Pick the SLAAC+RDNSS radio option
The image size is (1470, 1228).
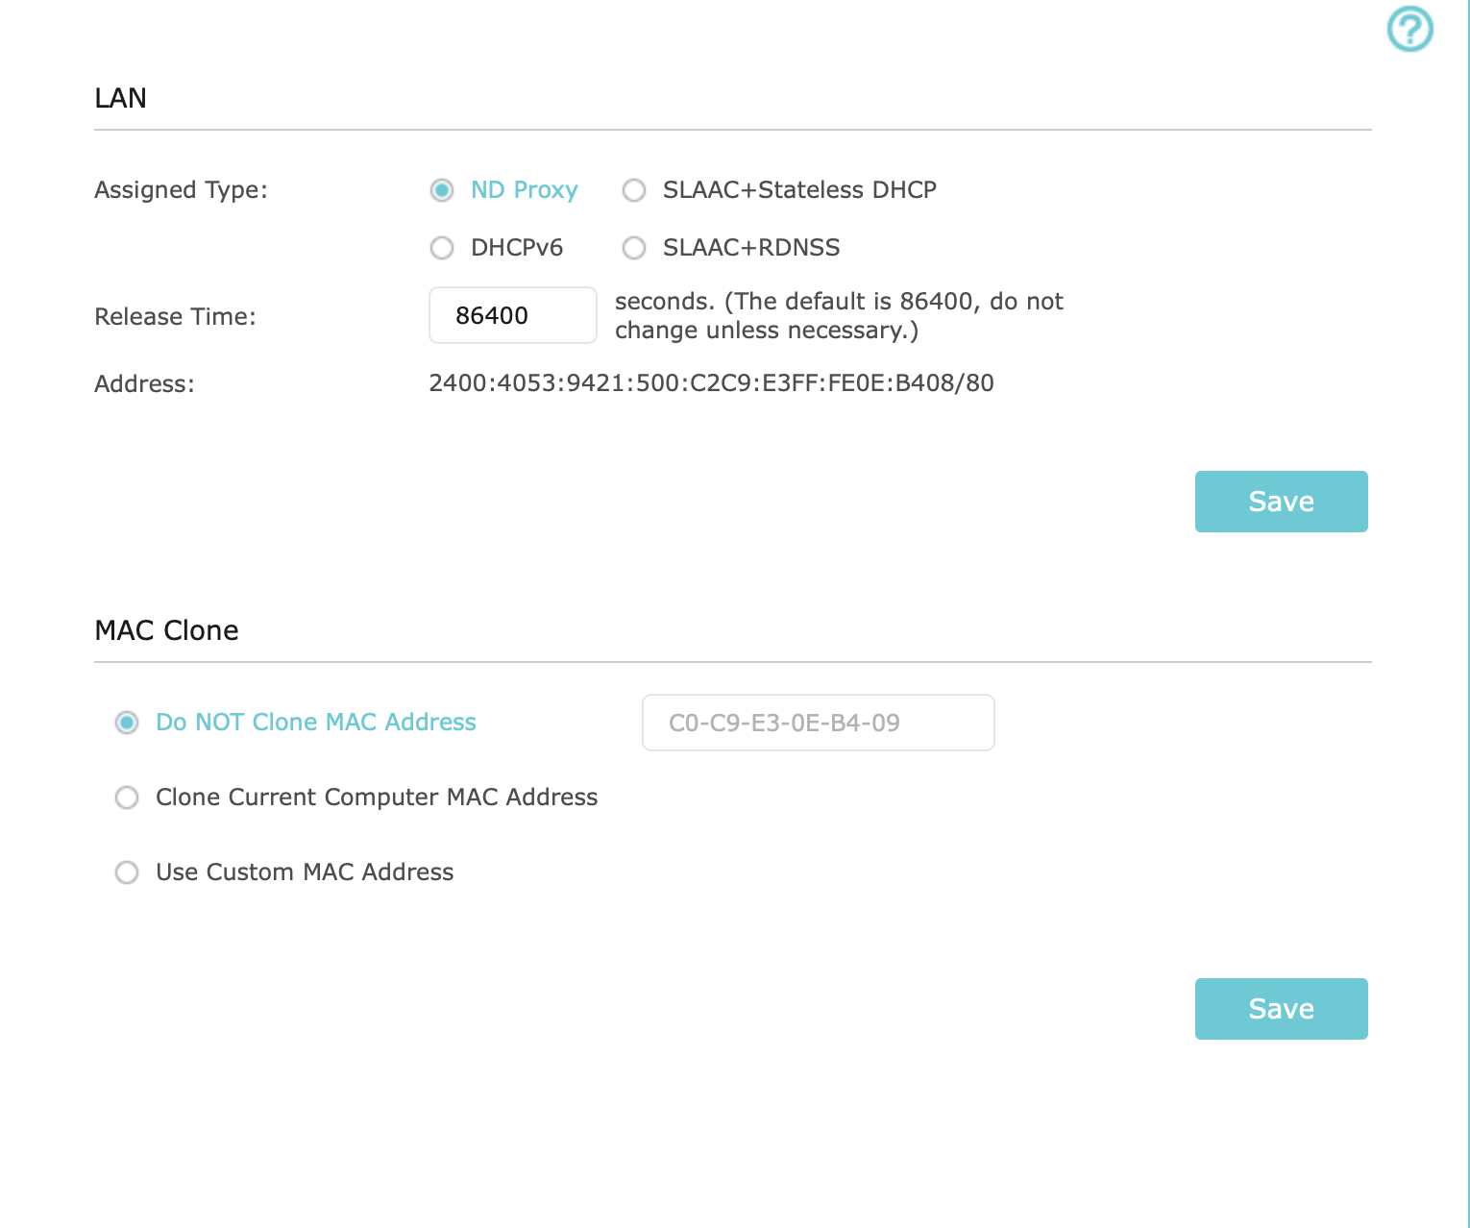634,248
